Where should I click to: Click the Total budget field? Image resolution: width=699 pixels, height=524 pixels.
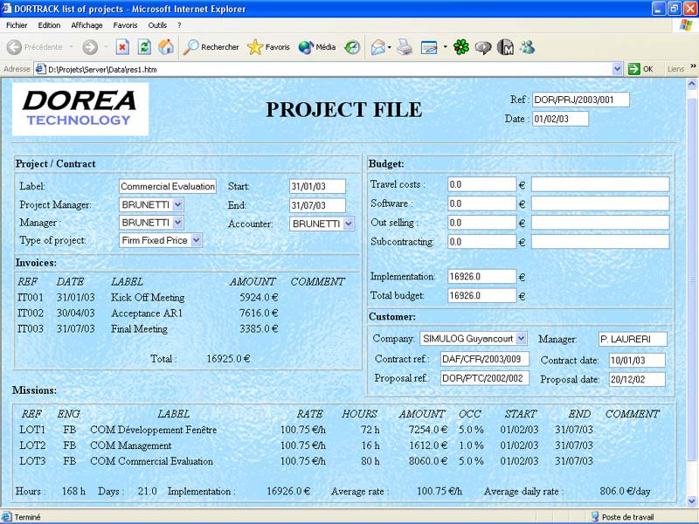tap(482, 296)
